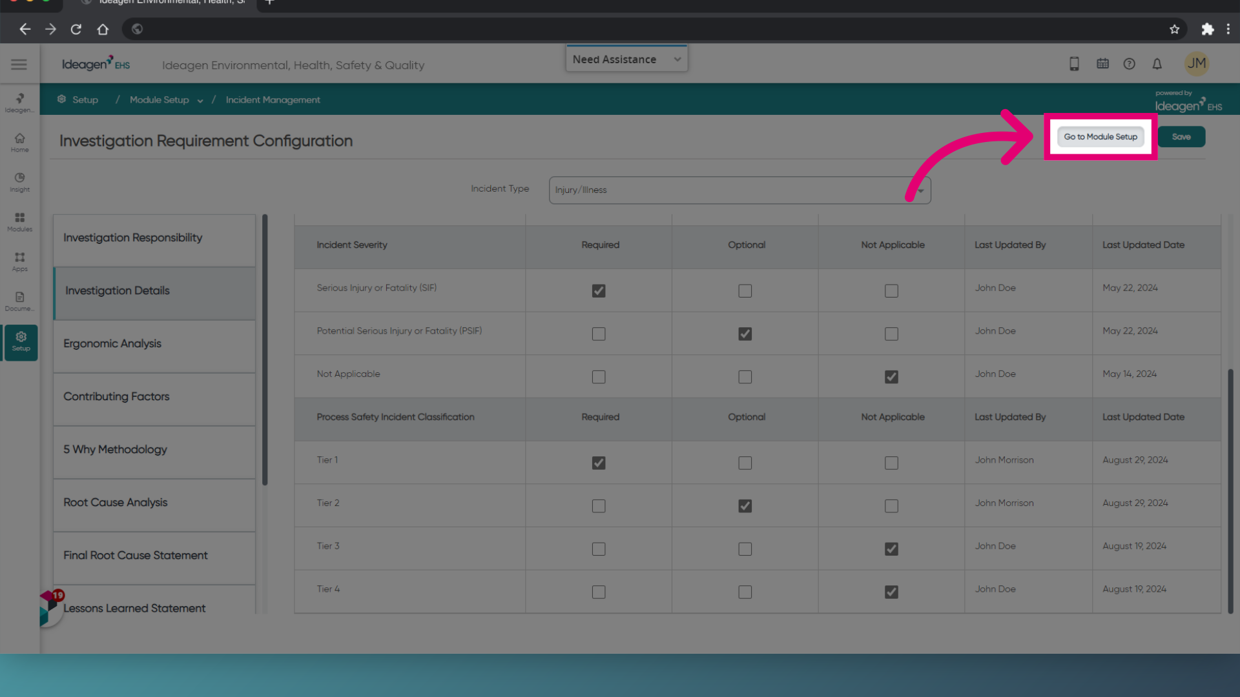Check Required for Potential Serious Injury (PSIF)

[x=599, y=334]
